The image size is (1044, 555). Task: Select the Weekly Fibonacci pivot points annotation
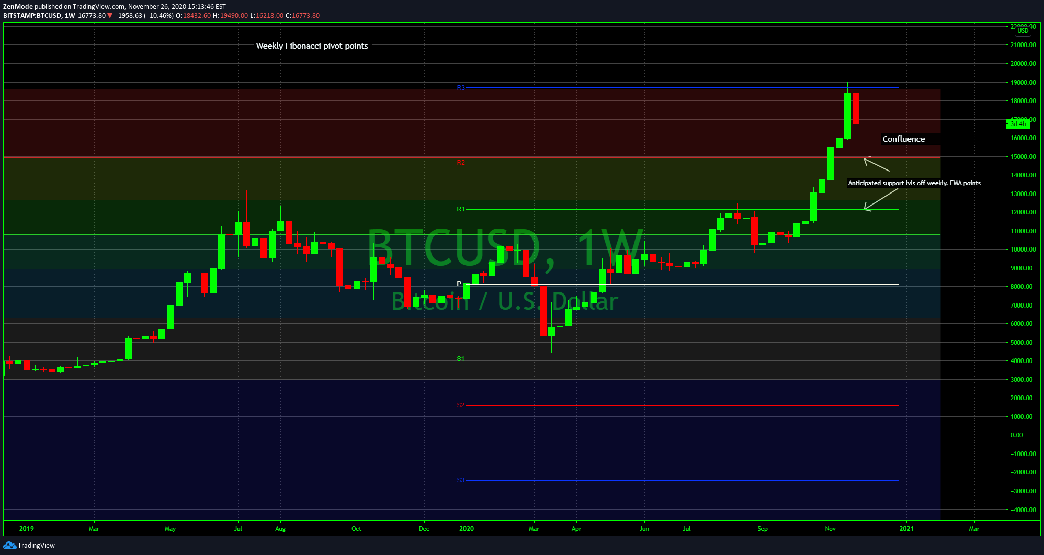point(312,46)
